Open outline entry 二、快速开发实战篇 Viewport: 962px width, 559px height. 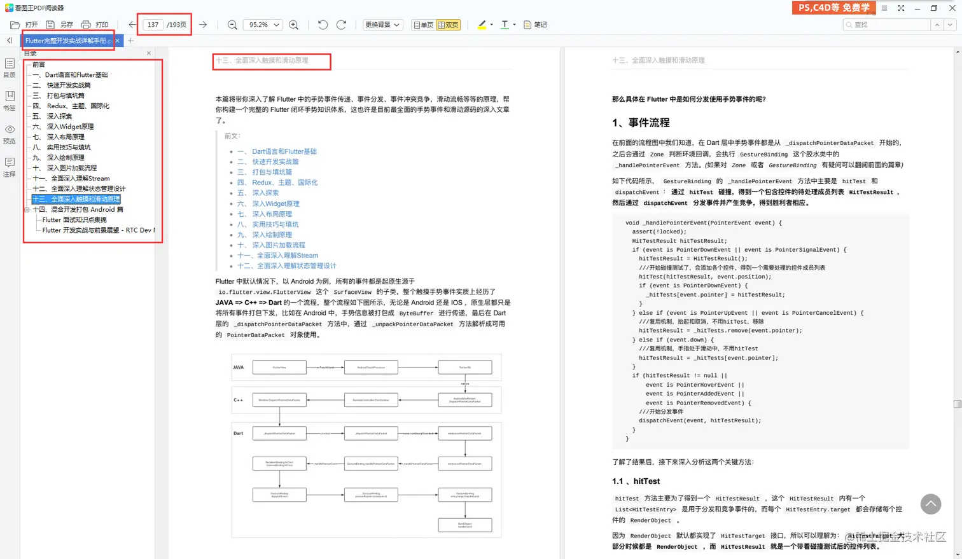click(62, 85)
